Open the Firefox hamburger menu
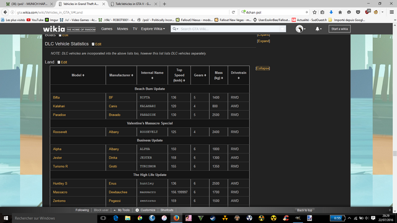 [x=391, y=12]
